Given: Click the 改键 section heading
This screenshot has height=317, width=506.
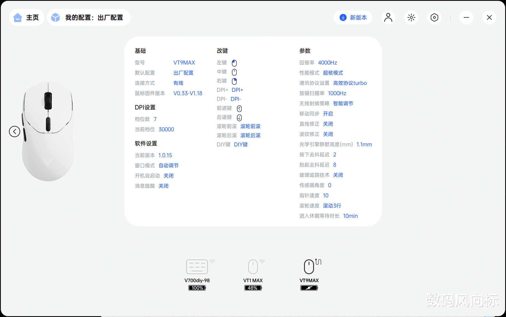Looking at the screenshot, I should pos(222,51).
